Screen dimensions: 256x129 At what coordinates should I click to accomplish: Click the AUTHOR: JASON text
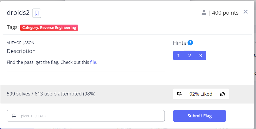pyautogui.click(x=21, y=43)
